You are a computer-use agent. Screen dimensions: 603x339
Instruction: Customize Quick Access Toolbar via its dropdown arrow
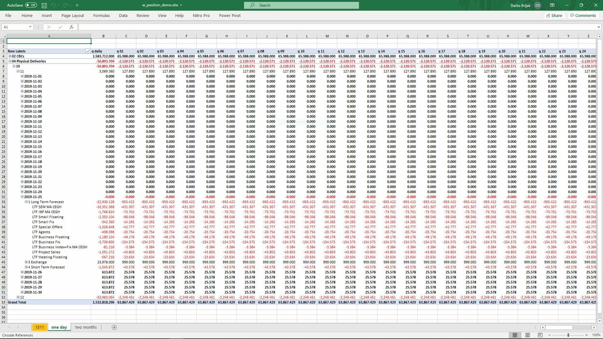click(77, 5)
